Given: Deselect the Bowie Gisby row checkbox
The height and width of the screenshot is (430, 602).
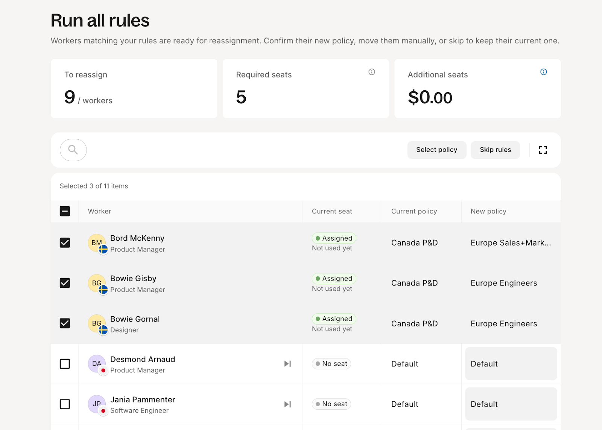Looking at the screenshot, I should pyautogui.click(x=65, y=283).
